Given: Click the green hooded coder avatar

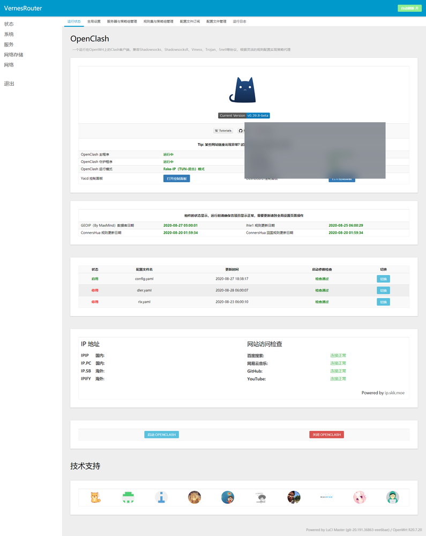Looking at the screenshot, I should point(393,497).
